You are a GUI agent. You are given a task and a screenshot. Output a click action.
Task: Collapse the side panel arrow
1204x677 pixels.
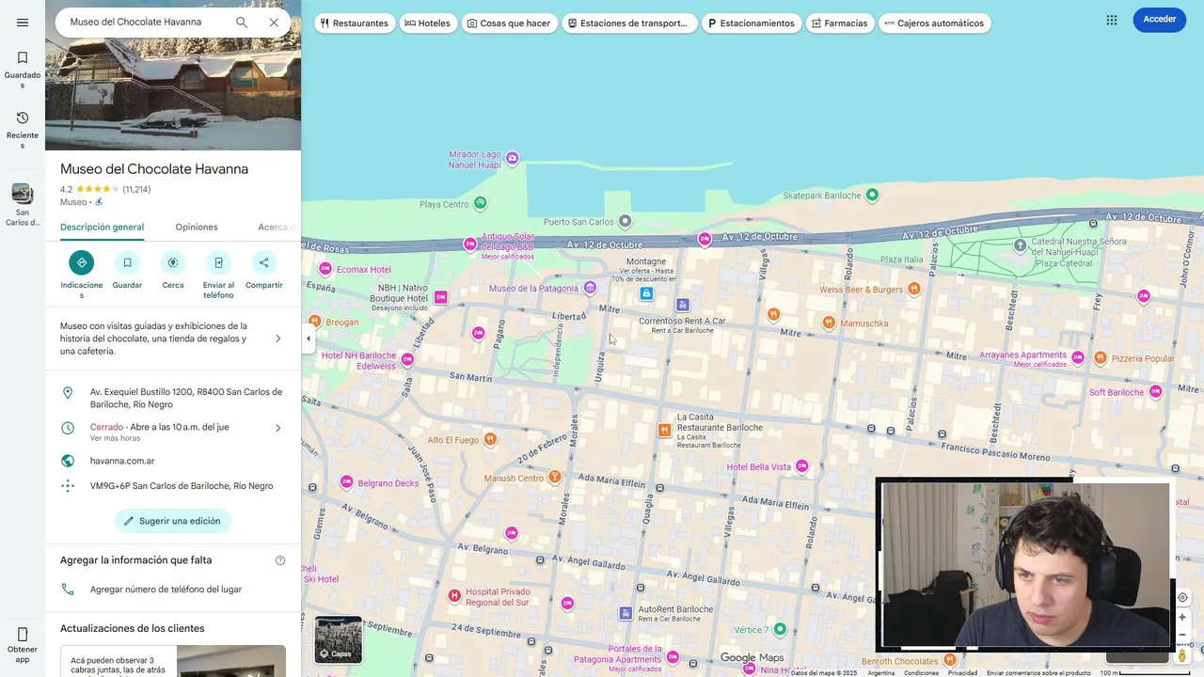click(308, 338)
